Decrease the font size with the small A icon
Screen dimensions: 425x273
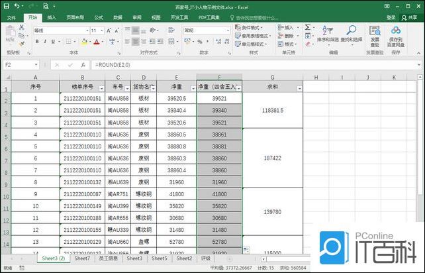tap(117, 30)
